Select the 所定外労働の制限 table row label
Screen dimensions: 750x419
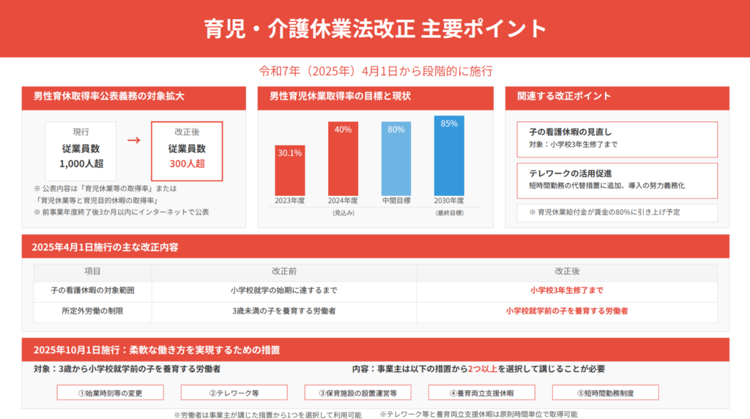92,311
